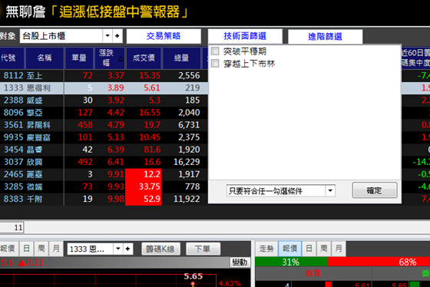Switch right panel to 走勢 tab
This screenshot has height=287, width=430.
coord(266,249)
